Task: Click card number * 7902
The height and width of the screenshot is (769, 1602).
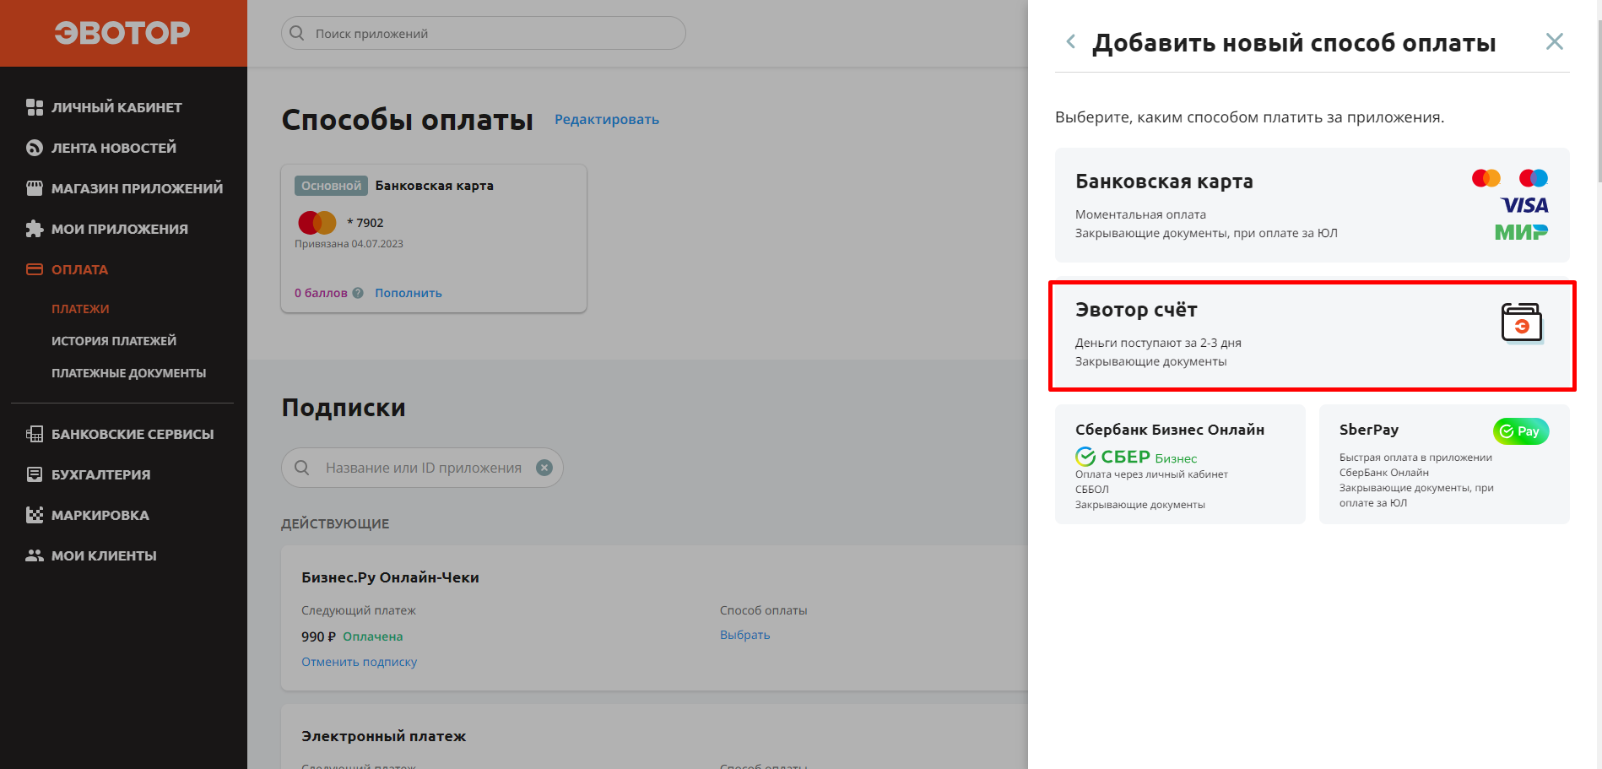Action: (x=365, y=223)
